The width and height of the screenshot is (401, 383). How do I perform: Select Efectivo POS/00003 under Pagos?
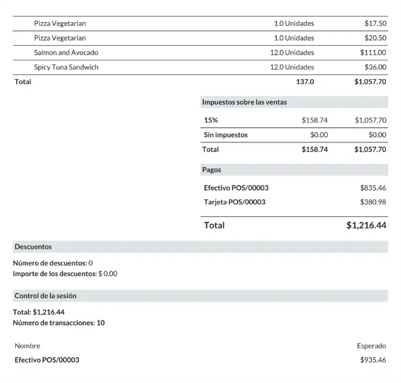(236, 188)
